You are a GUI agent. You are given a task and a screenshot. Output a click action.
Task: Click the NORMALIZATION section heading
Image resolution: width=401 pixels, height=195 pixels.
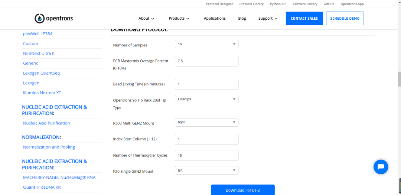pyautogui.click(x=41, y=137)
